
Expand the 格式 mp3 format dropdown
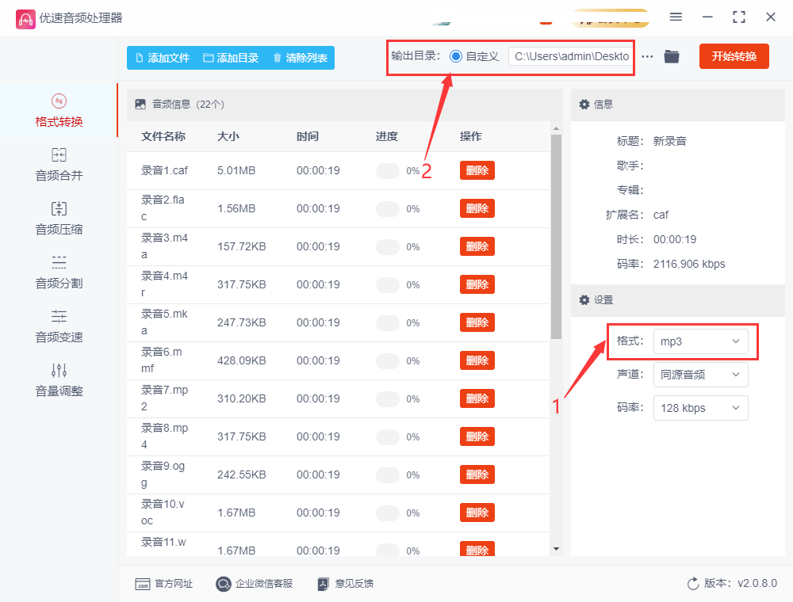[x=700, y=341]
